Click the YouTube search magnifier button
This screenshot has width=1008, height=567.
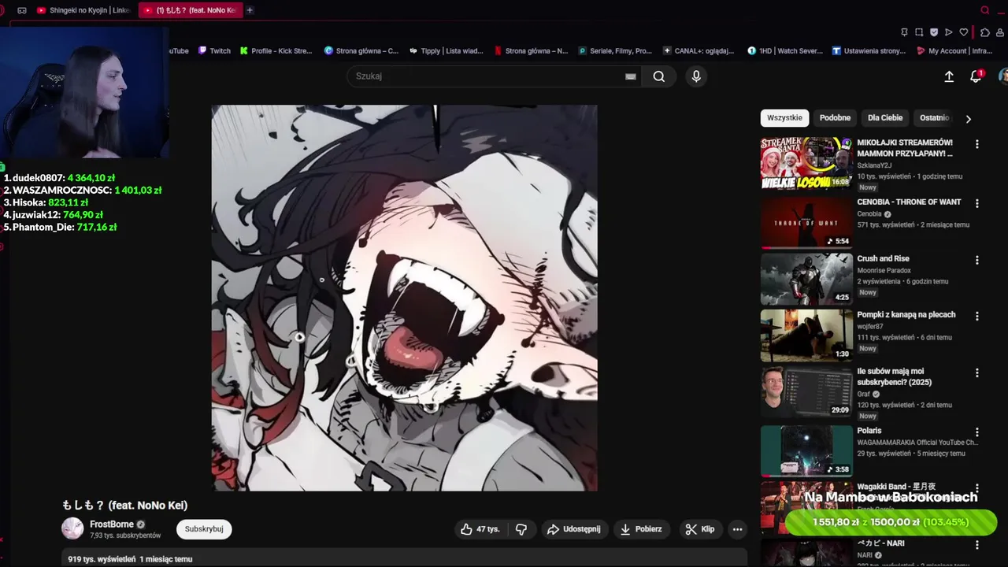coord(658,76)
